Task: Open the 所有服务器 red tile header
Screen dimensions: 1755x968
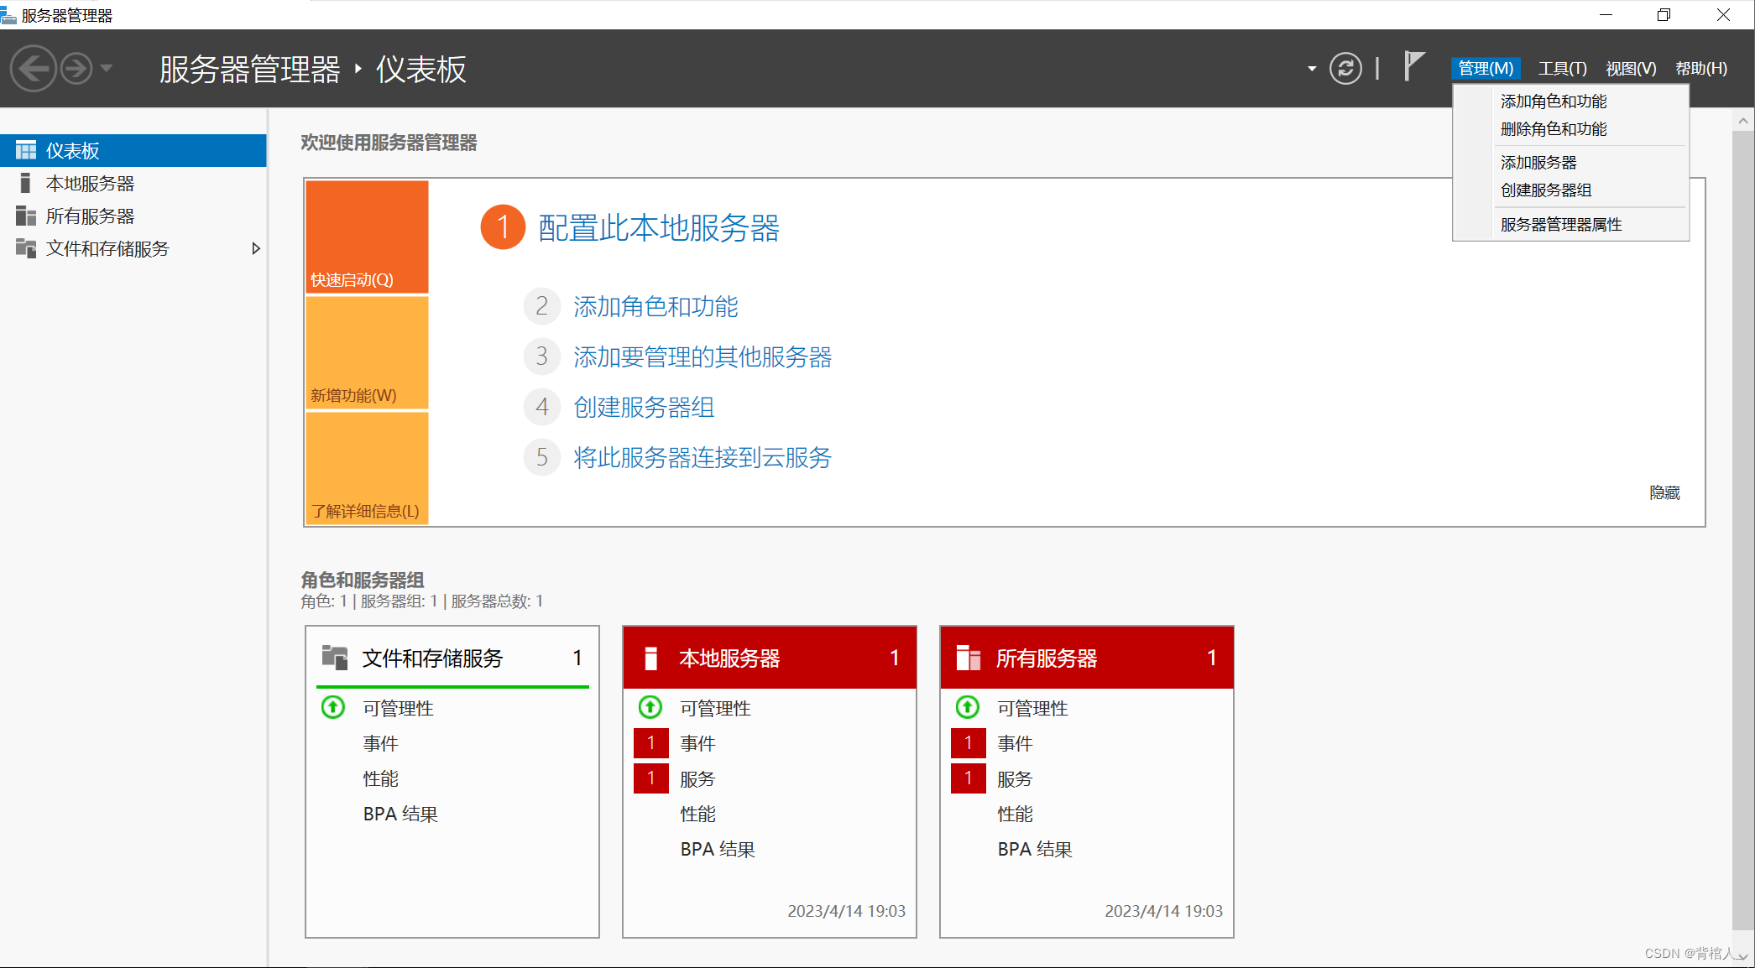Action: [1087, 658]
